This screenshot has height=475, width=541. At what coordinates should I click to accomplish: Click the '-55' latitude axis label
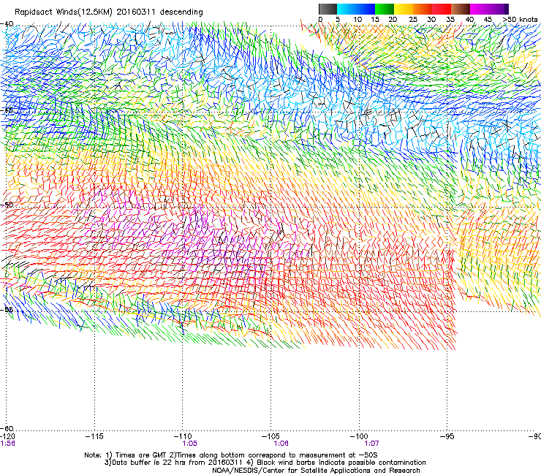pyautogui.click(x=7, y=309)
